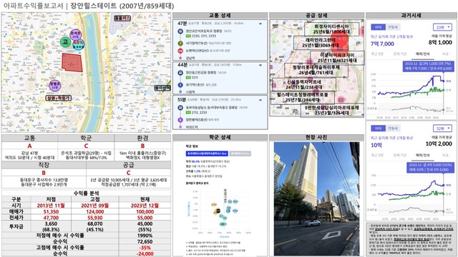Click the 용마산역 label on the map

click(162, 88)
